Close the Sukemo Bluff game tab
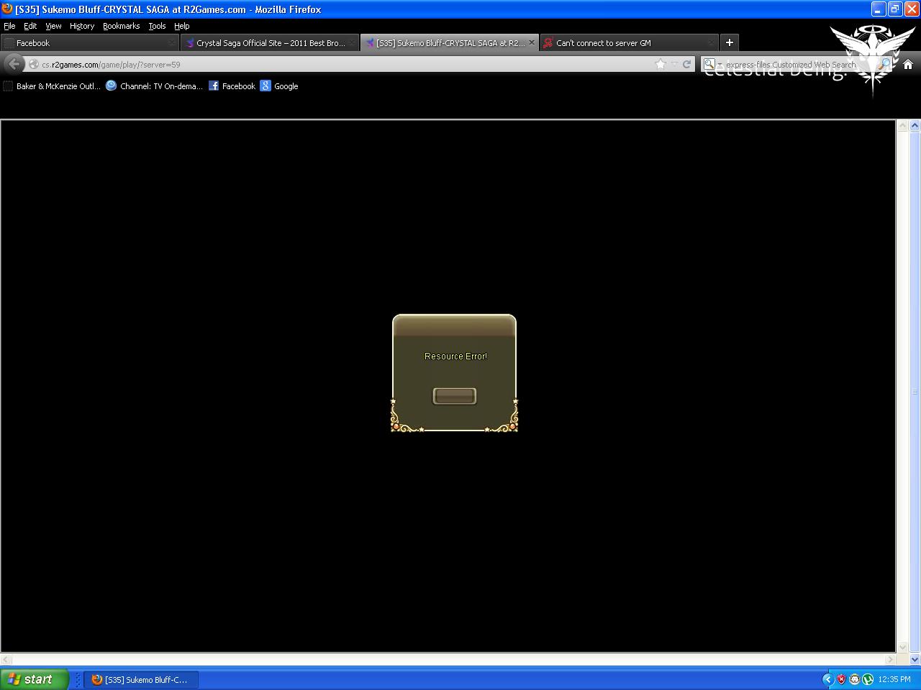 coord(532,42)
